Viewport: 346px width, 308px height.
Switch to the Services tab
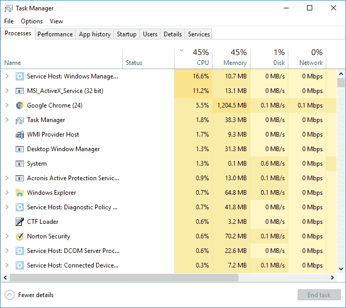[198, 34]
